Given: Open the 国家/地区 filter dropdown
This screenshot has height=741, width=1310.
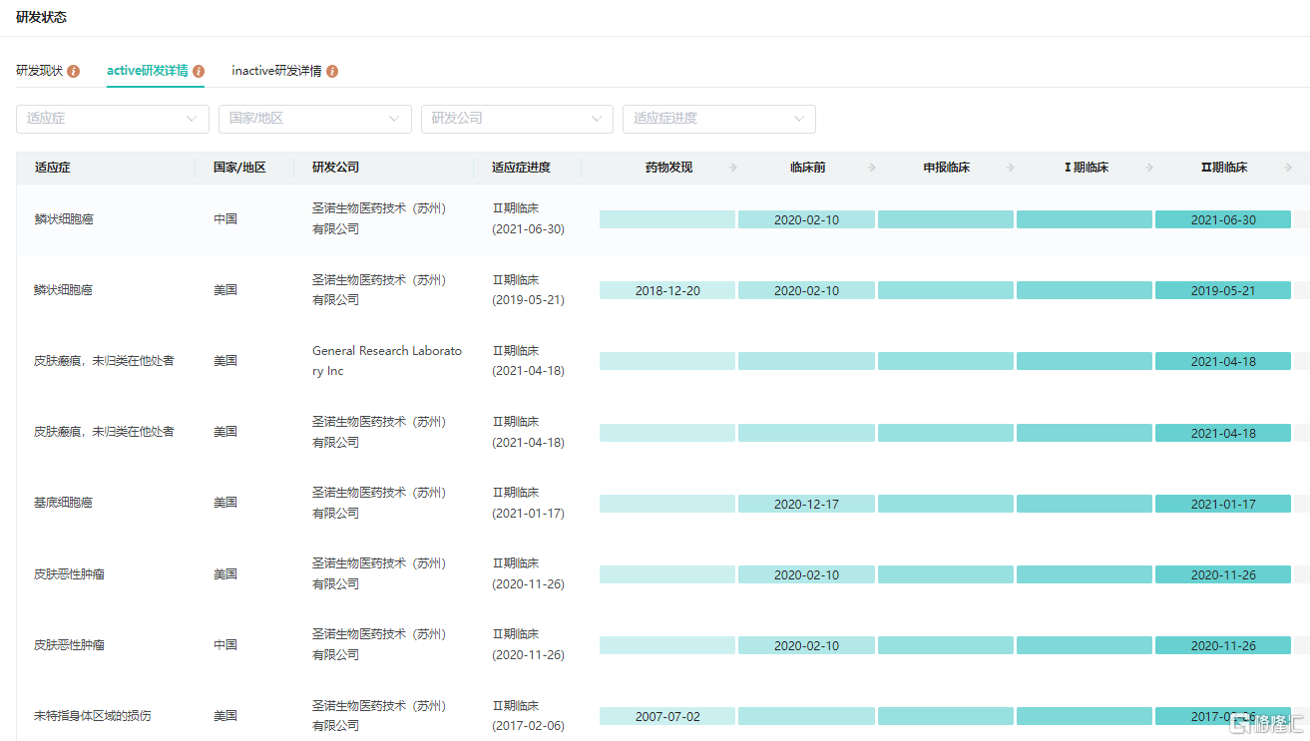Looking at the screenshot, I should coord(315,119).
